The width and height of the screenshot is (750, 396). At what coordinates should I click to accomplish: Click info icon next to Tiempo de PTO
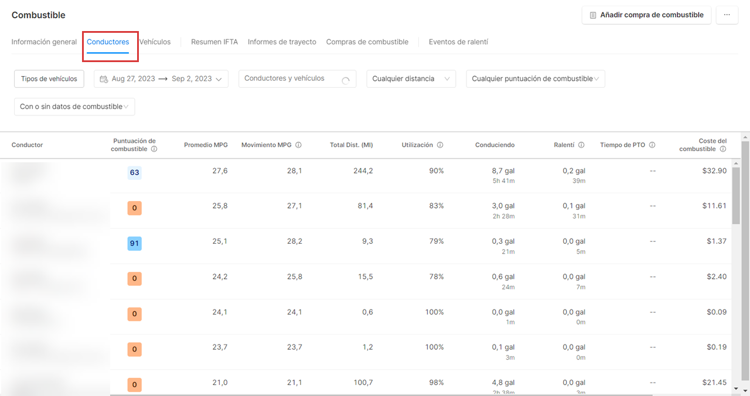point(652,145)
